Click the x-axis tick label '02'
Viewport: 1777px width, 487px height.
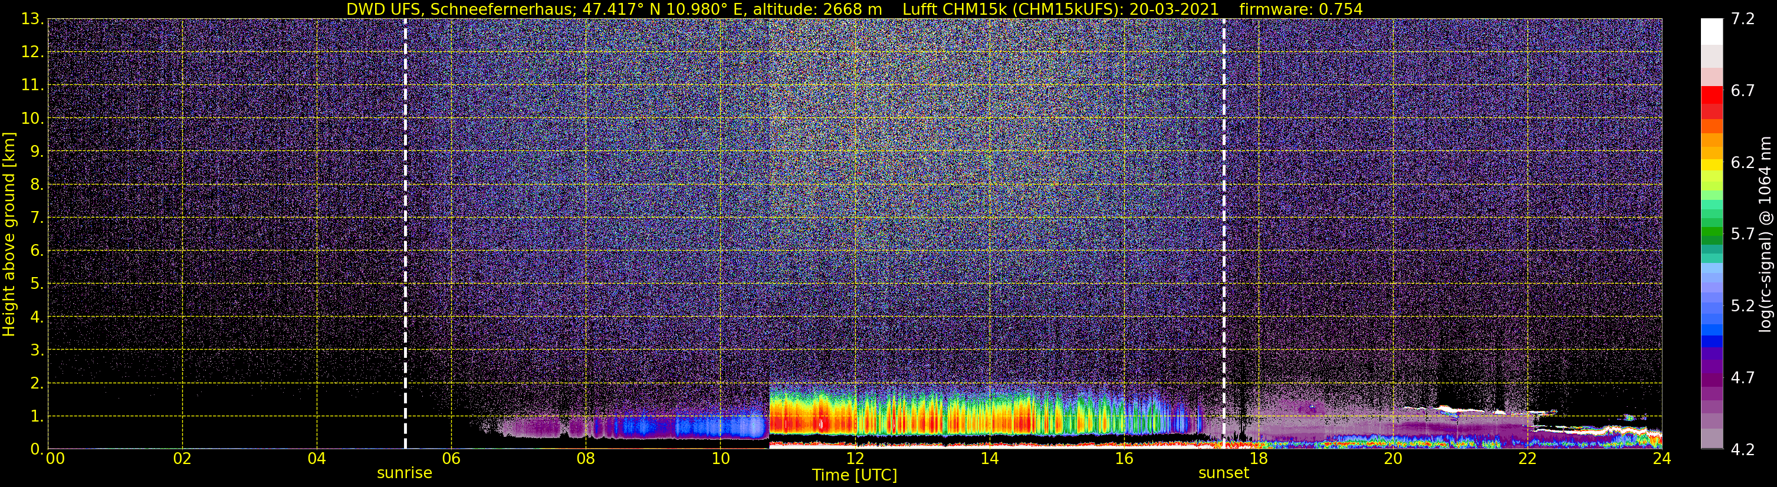[182, 459]
